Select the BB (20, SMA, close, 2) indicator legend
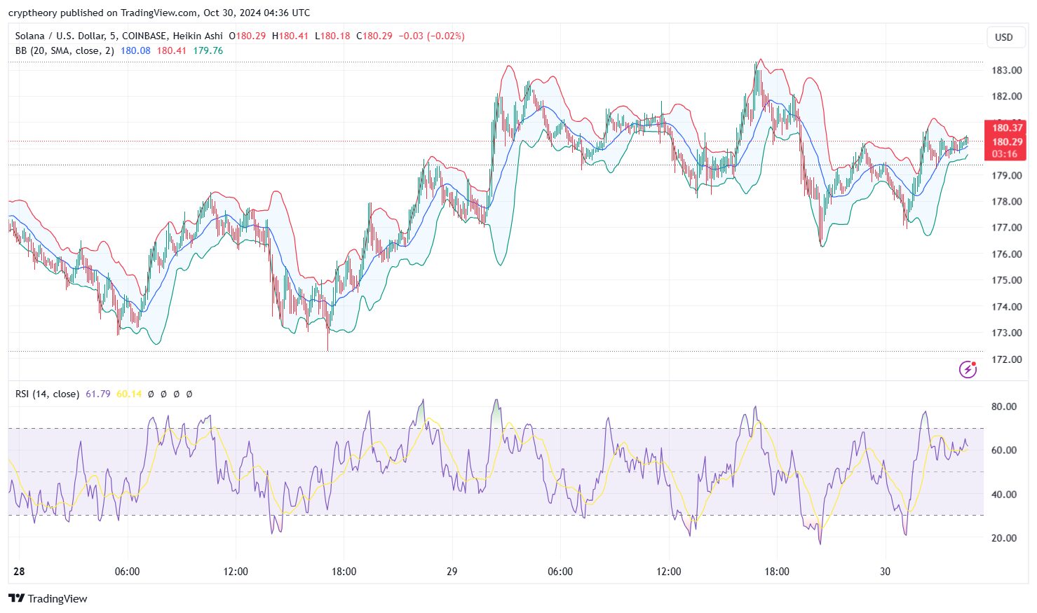 [65, 50]
